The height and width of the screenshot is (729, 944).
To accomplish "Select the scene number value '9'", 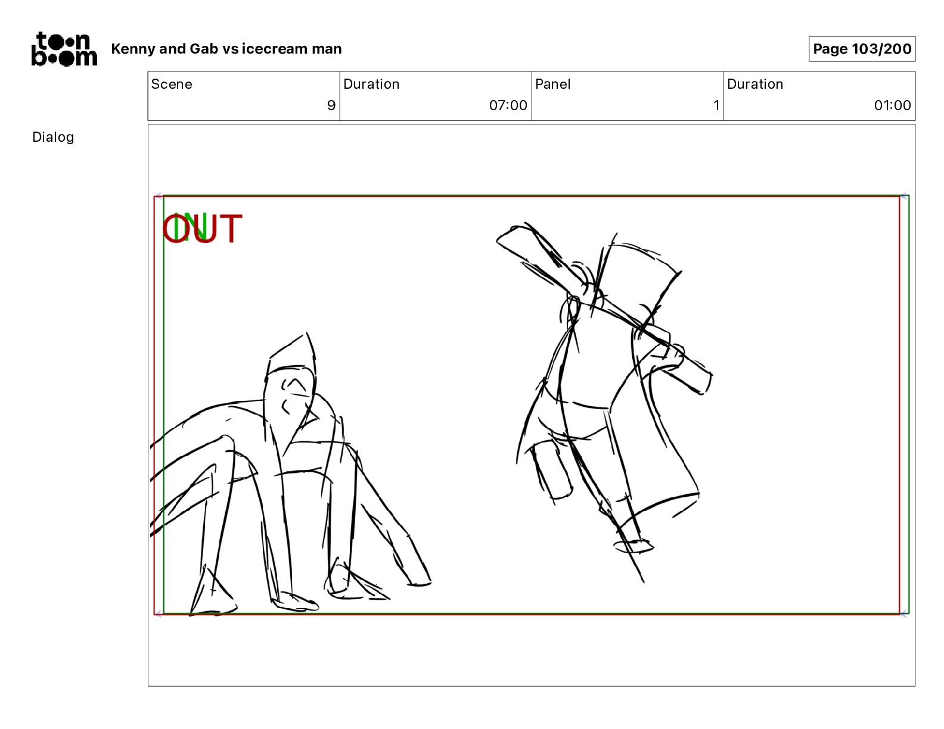I will [x=331, y=105].
